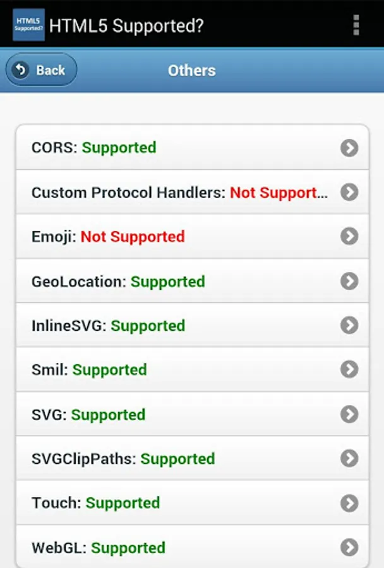Expand SVGClipPaths details via its chevron
This screenshot has height=568, width=384.
coord(349,458)
